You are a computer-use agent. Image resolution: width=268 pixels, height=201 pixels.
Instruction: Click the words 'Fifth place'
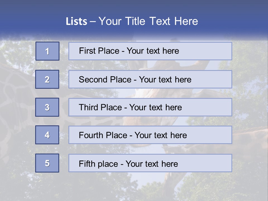[99, 164]
